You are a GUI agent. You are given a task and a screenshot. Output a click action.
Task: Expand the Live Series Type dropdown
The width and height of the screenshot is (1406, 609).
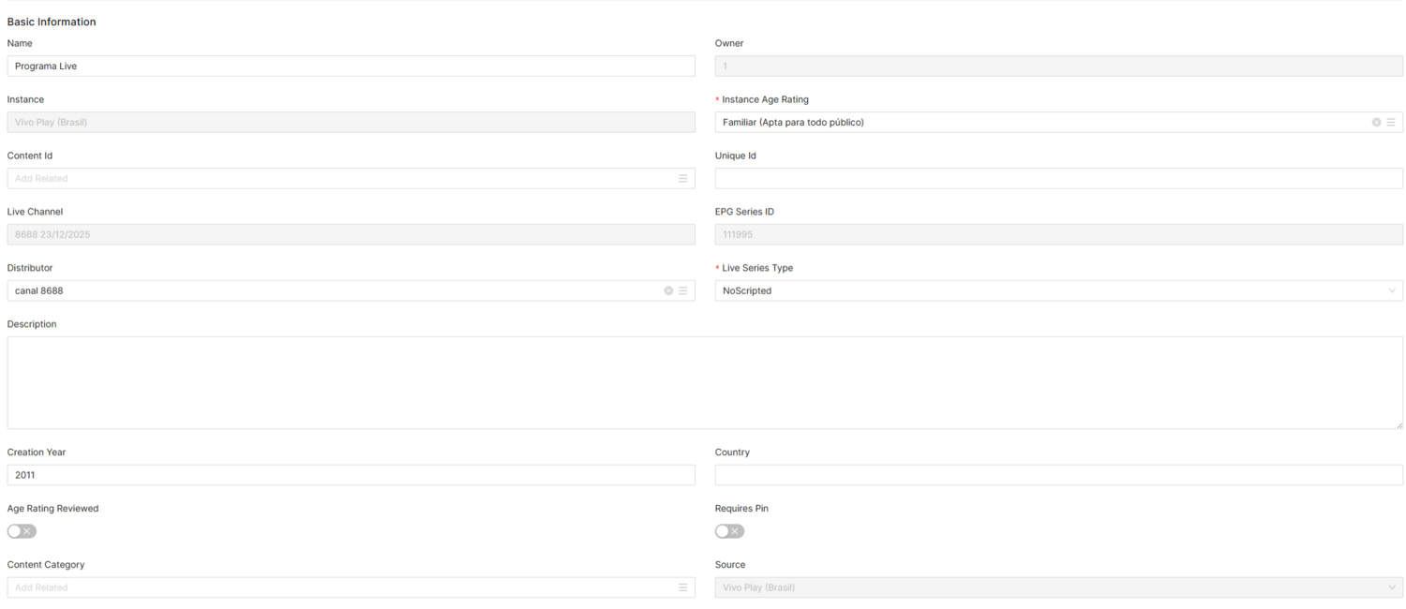tap(1391, 291)
